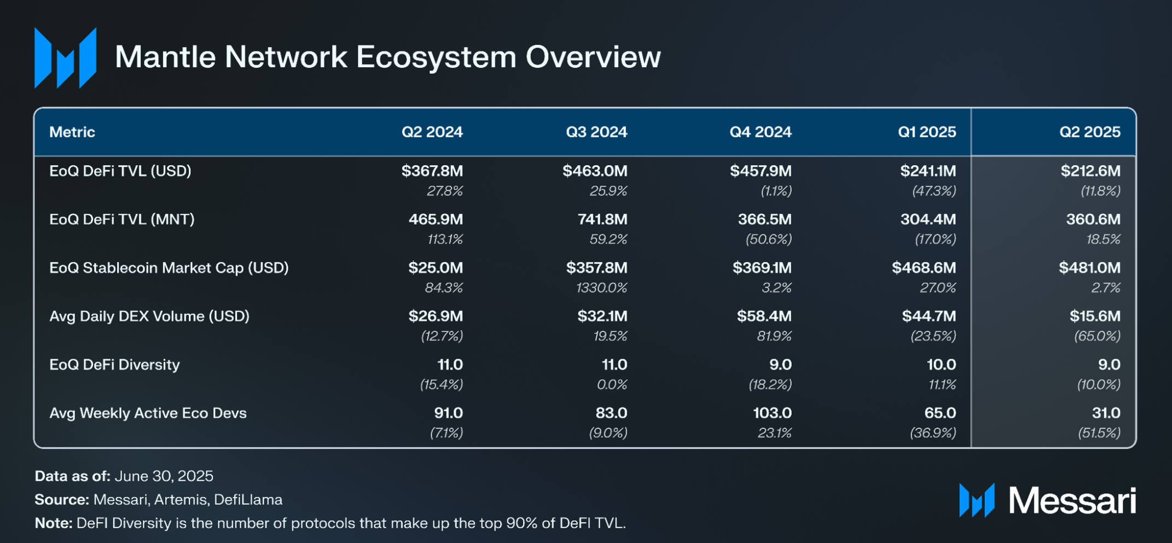
Task: Select the Q2 2024 column header
Action: point(432,132)
